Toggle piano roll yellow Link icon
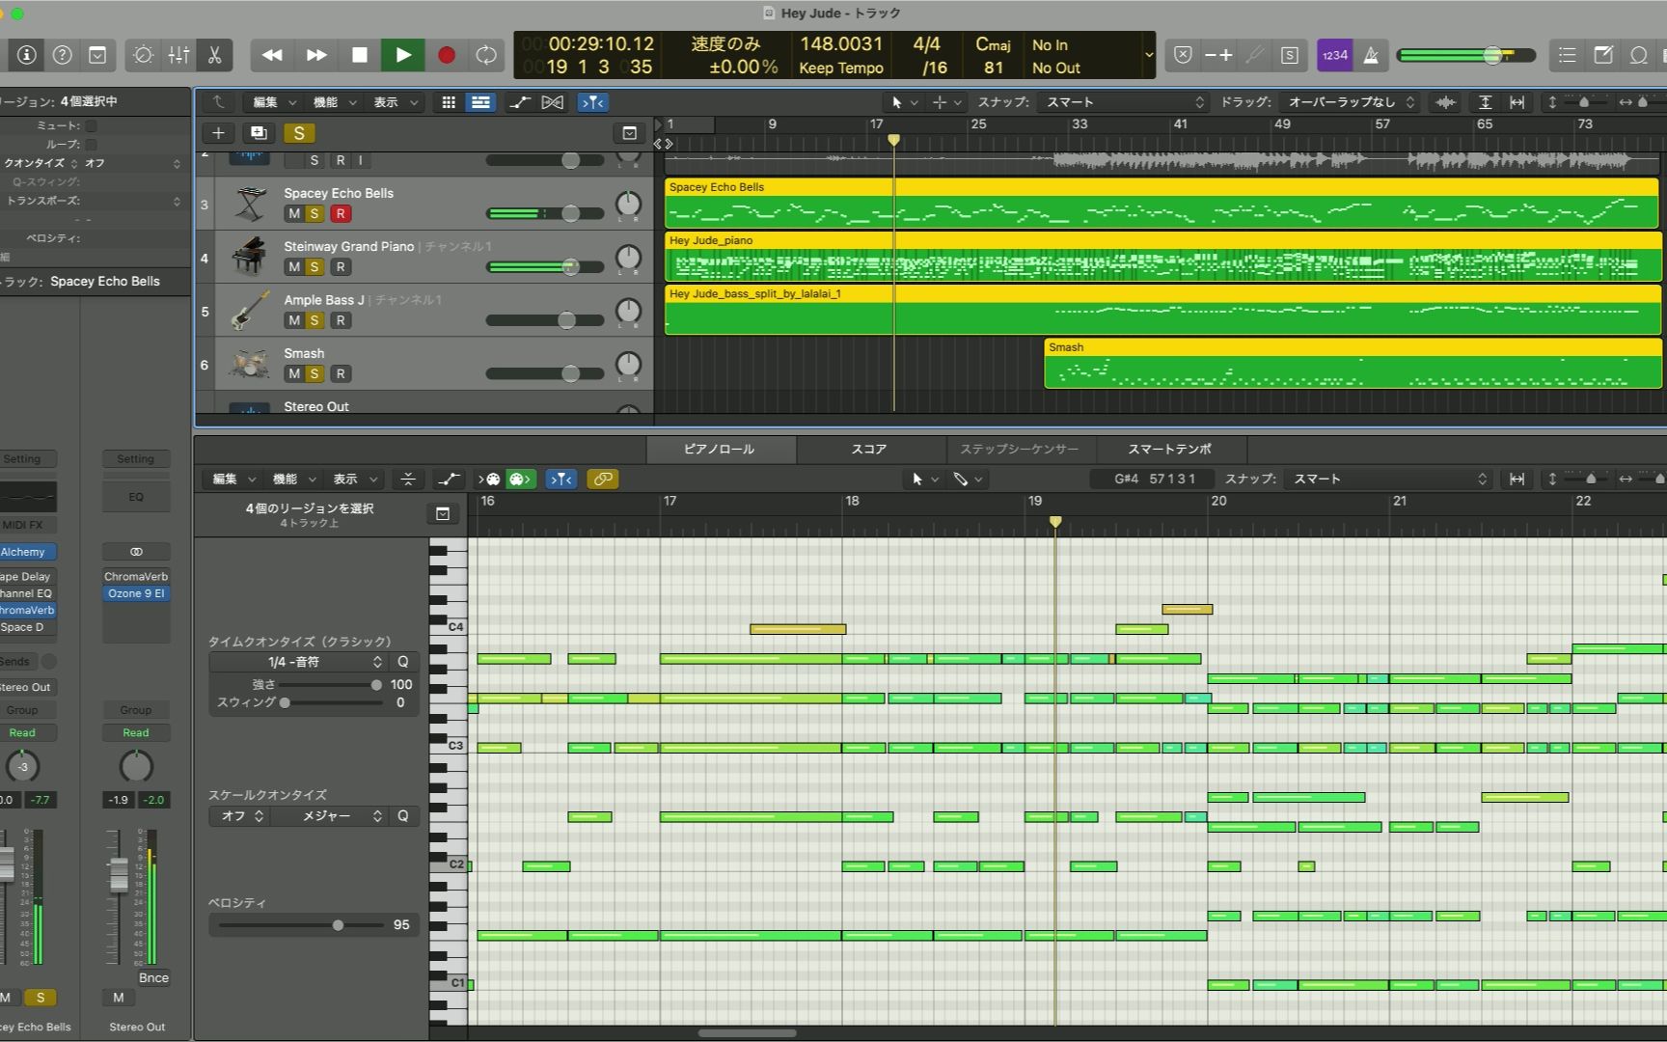 (602, 479)
